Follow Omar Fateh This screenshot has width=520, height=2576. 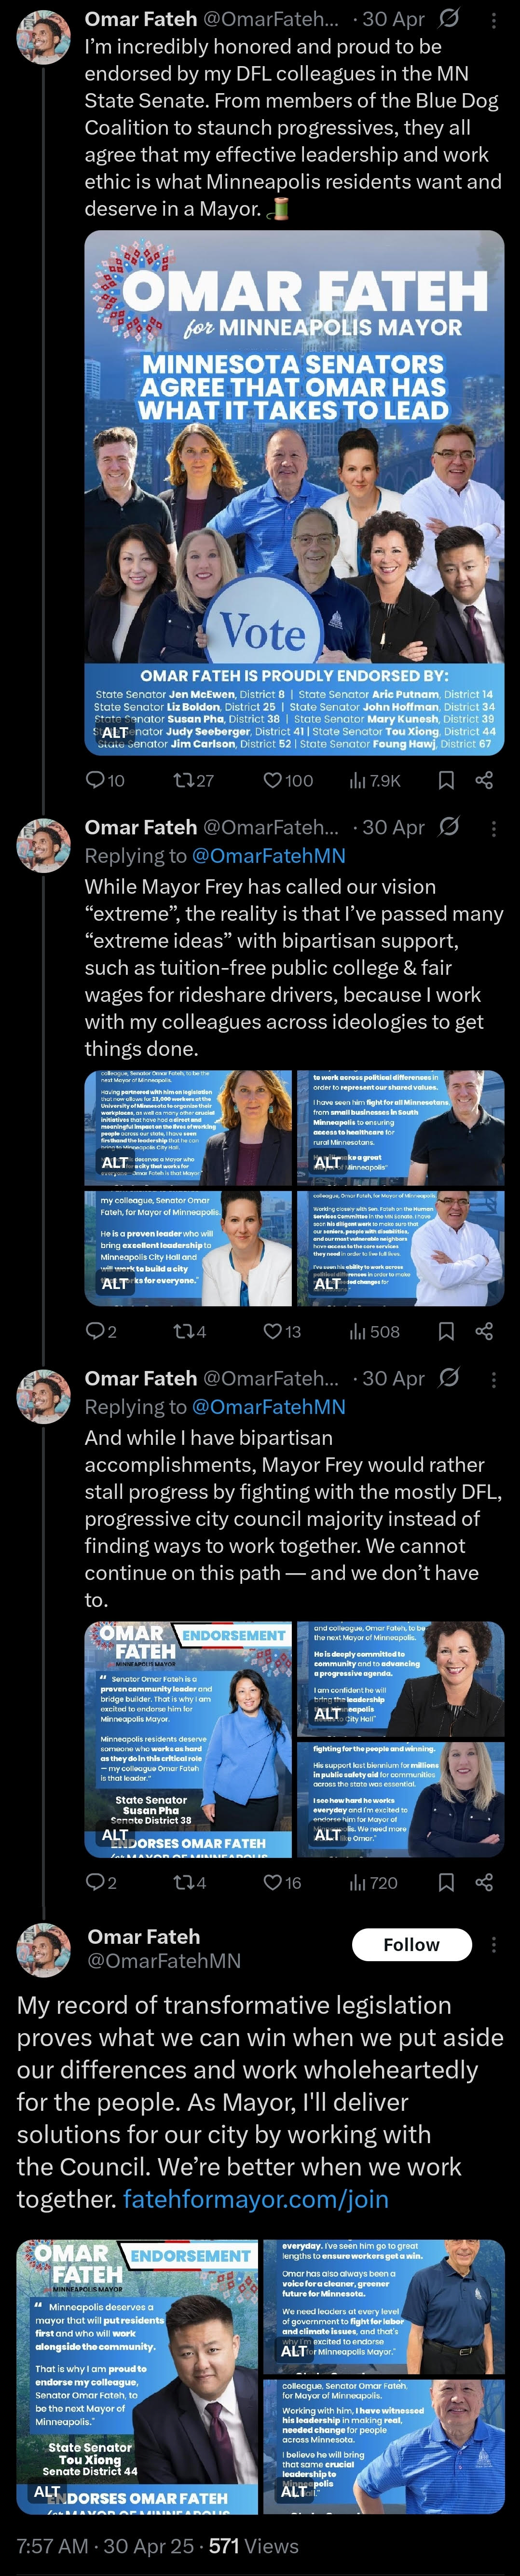411,1945
